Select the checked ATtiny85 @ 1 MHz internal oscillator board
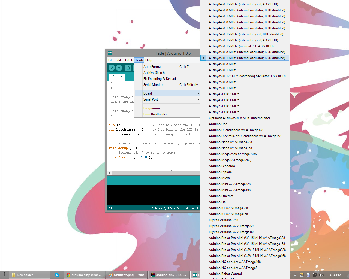The image size is (349, 279). tap(245, 58)
